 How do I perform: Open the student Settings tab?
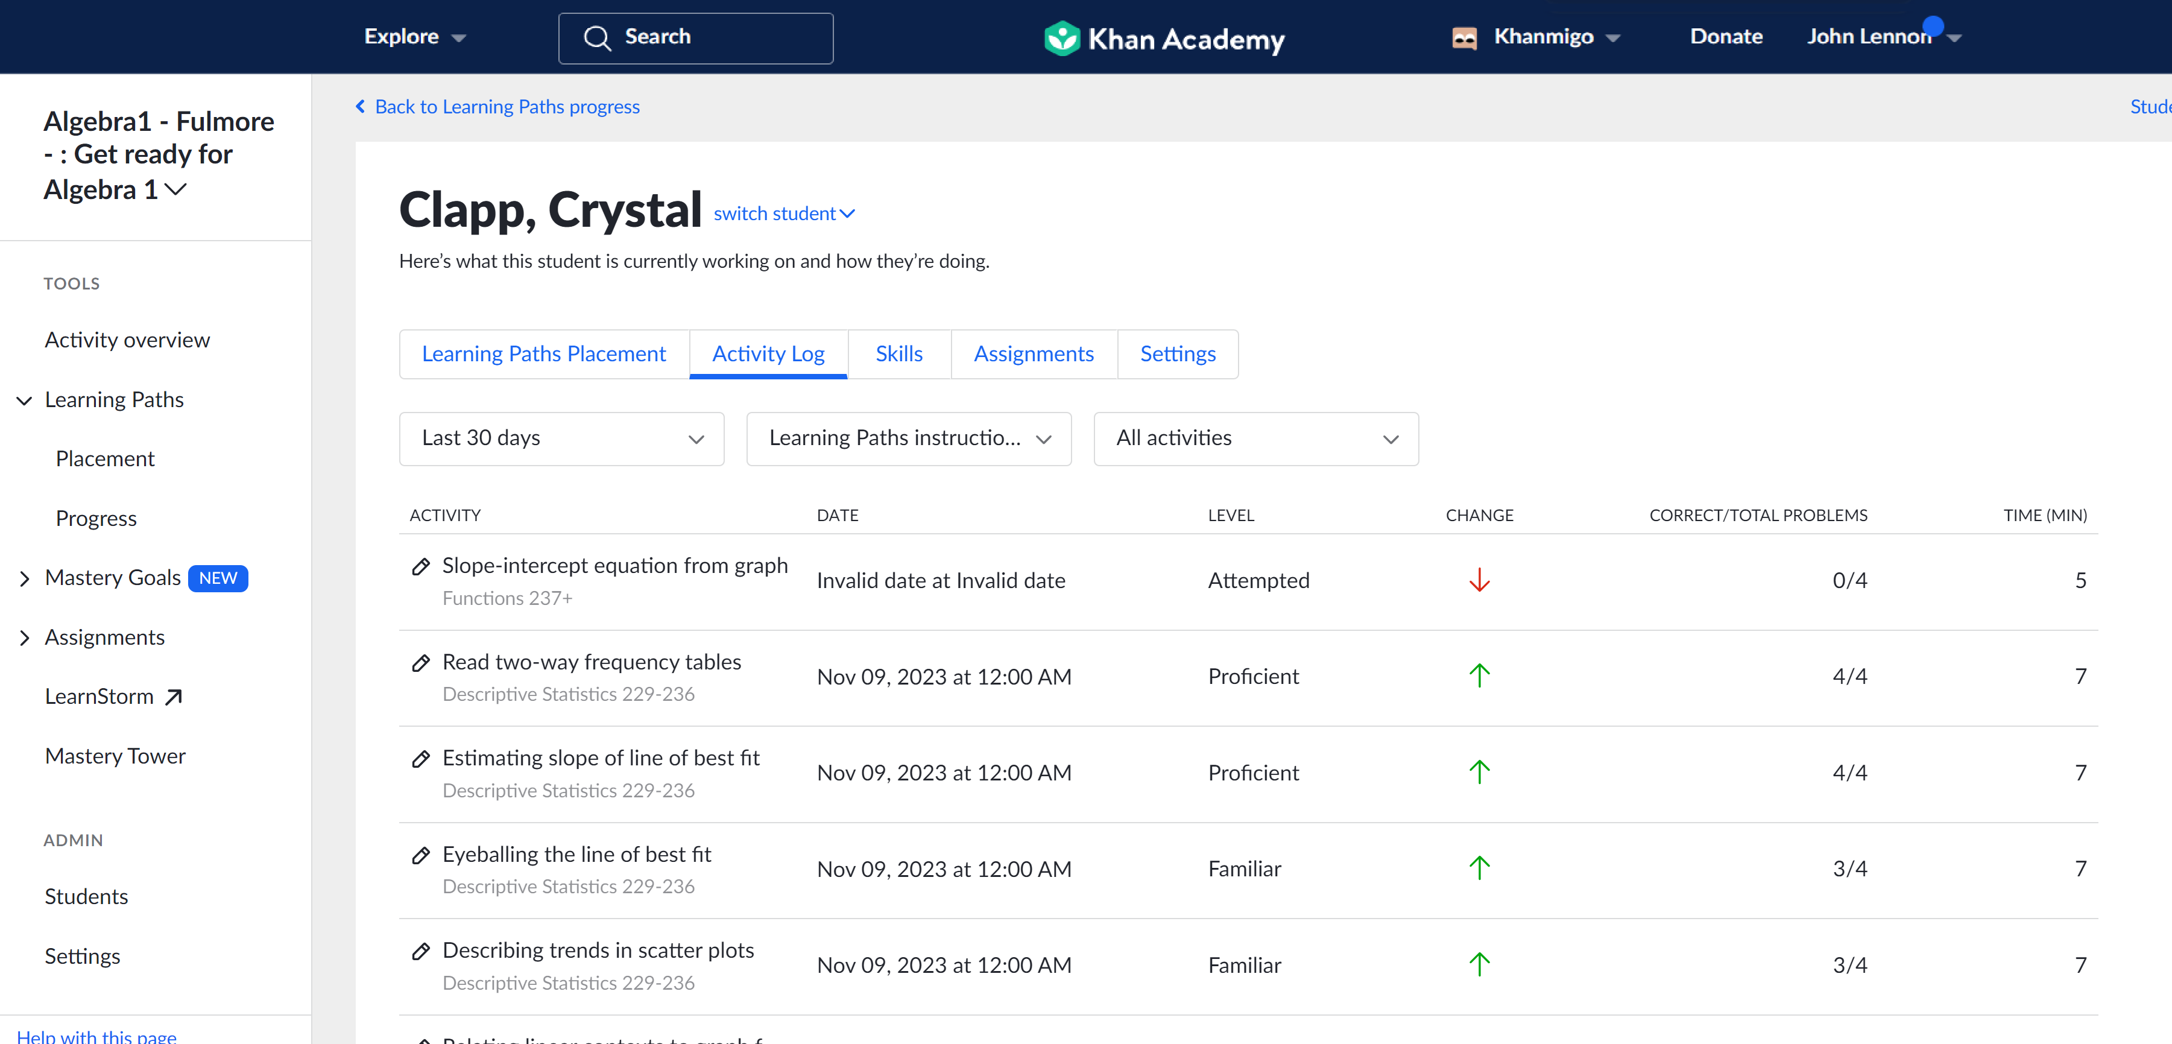1178,354
